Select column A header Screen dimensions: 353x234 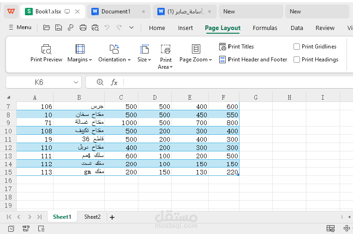[35, 97]
